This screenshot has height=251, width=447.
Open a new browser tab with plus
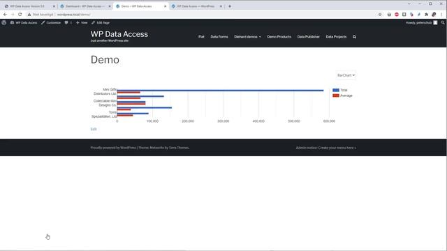[x=230, y=6]
